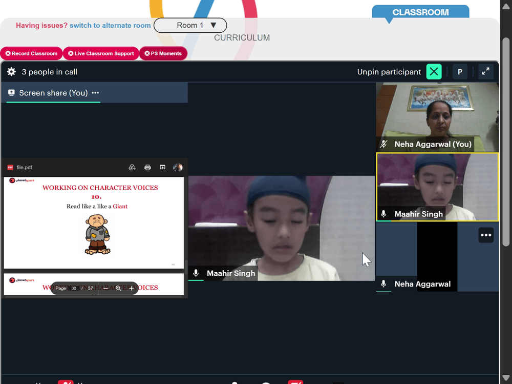Image resolution: width=512 pixels, height=384 pixels.
Task: Print the file.pdf document
Action: pyautogui.click(x=147, y=168)
